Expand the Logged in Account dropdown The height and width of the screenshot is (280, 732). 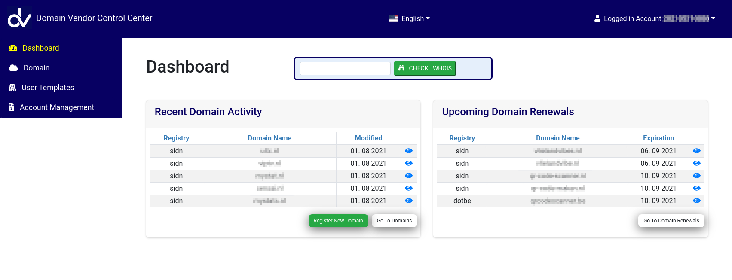tap(655, 19)
